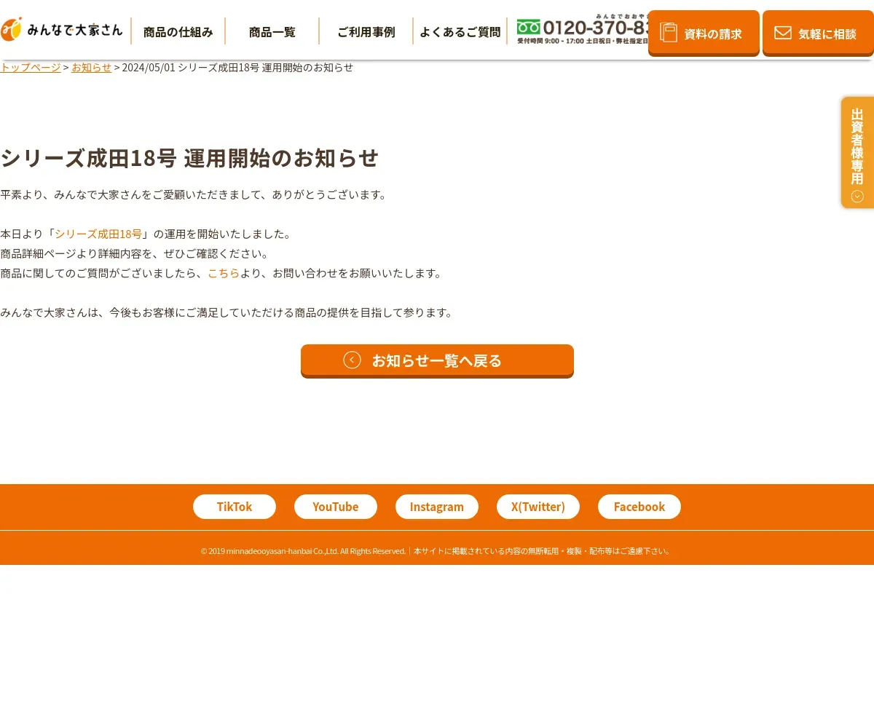This screenshot has width=874, height=728.
Task: Click the みんなで大家さん logo
Action: point(62,30)
